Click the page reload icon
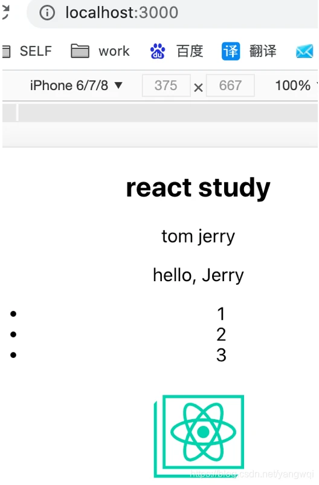 click(x=5, y=12)
